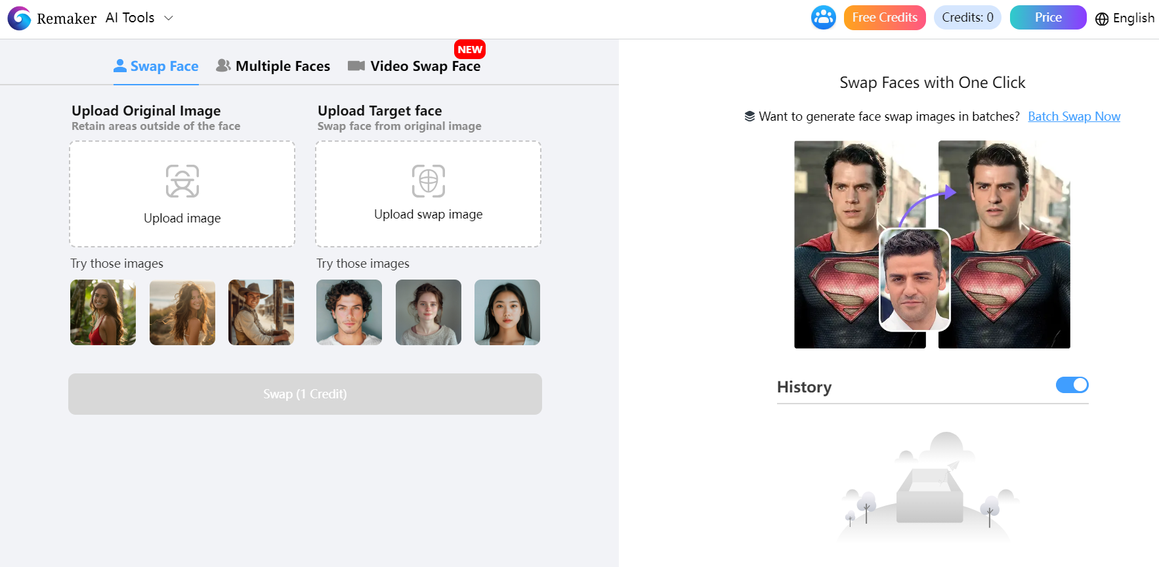Screen dimensions: 1159x567
Task: Click 'Retain areas outside of the face' text
Action: (156, 126)
